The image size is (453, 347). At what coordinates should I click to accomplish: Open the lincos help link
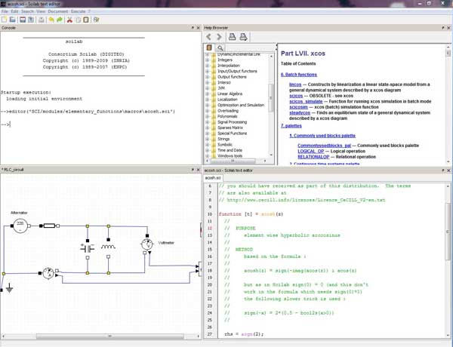(295, 84)
